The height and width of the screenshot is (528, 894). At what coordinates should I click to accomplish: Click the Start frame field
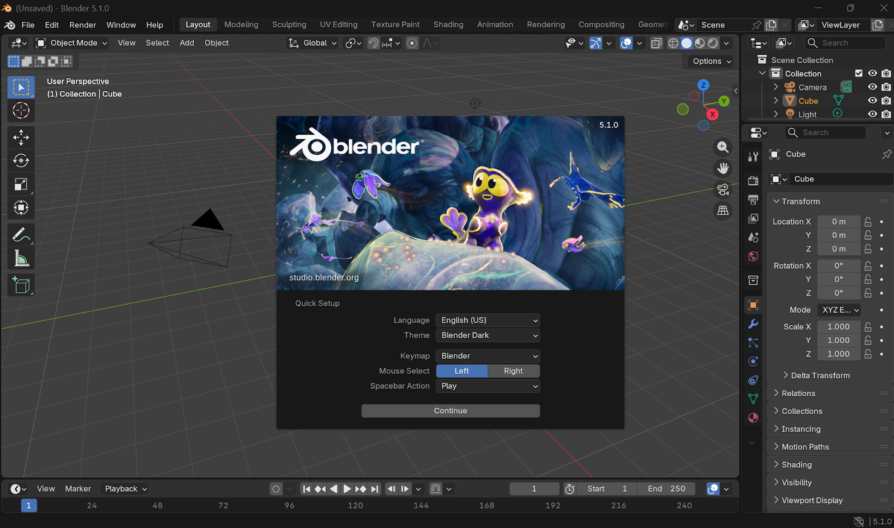[x=607, y=489]
